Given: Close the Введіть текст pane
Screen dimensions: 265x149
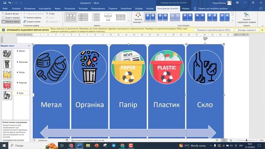Looking at the screenshot, I should (29, 46).
